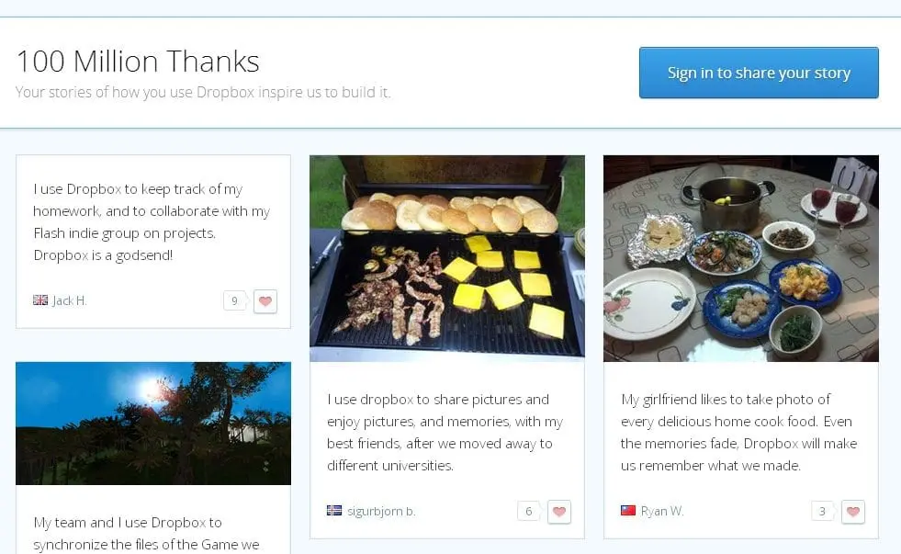Click the 100 Million Thanks heading

point(138,62)
